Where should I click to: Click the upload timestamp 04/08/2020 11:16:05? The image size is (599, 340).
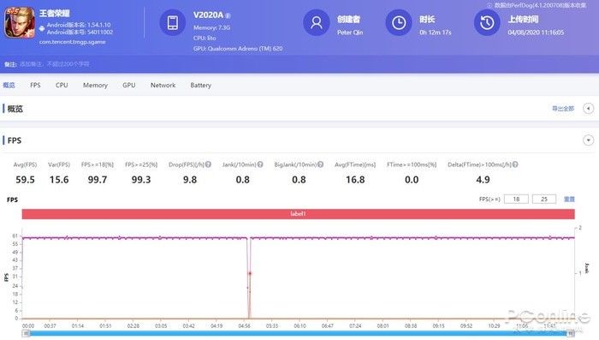pos(536,33)
